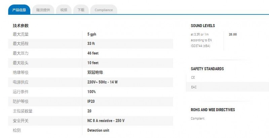This screenshot has width=269, height=138.
Task: Click the 最大流量 row label
Action: [x=21, y=34]
